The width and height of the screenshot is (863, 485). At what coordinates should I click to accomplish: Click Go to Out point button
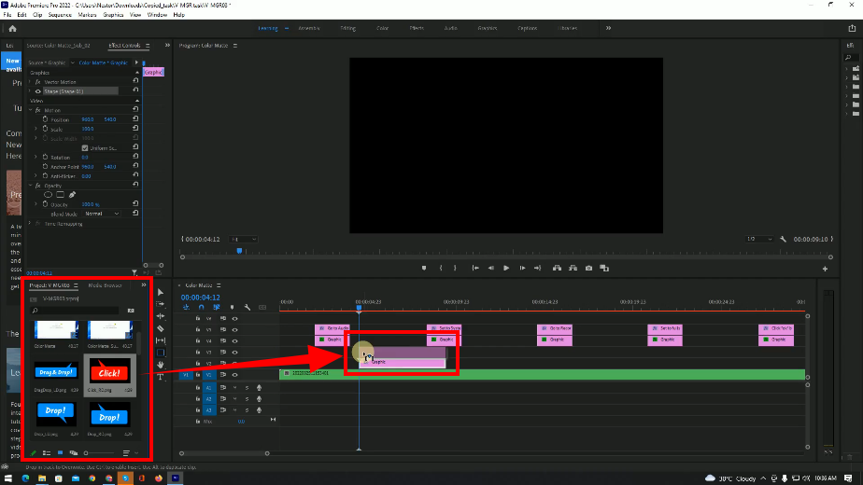point(538,268)
